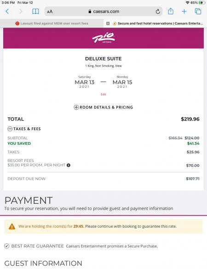Switch to the MGM resort fees lawsuit tab
This screenshot has height=276, width=207.
(52, 23)
